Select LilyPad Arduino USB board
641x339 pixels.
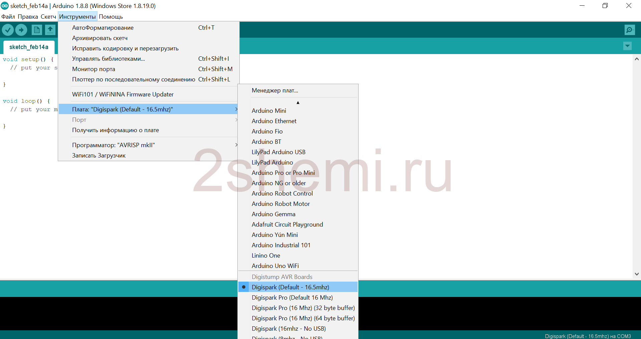point(298,152)
